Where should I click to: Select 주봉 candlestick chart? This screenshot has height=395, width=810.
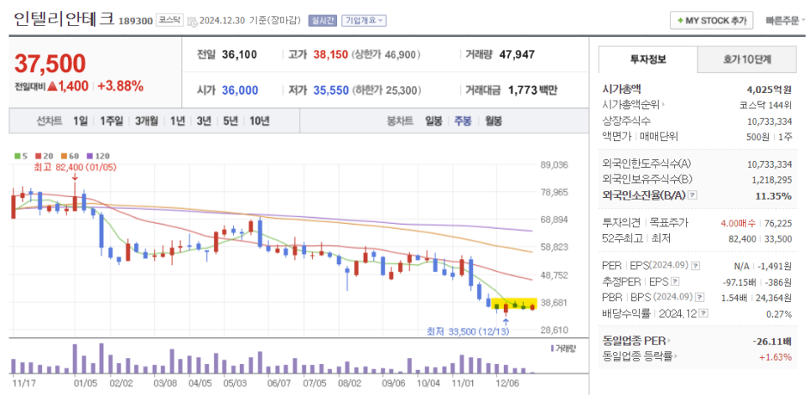tap(463, 122)
